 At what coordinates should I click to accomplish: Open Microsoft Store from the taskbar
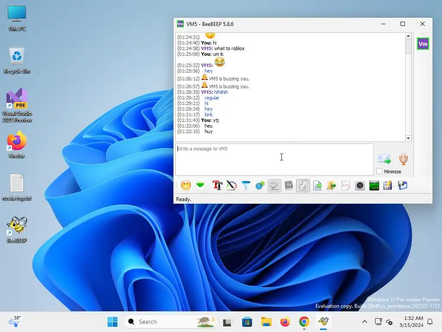(x=247, y=322)
